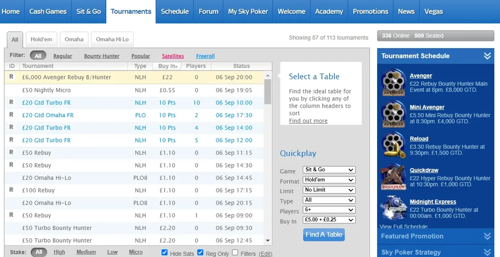The width and height of the screenshot is (500, 257).
Task: Switch to the Omaha Hi Lo tab
Action: [x=112, y=40]
